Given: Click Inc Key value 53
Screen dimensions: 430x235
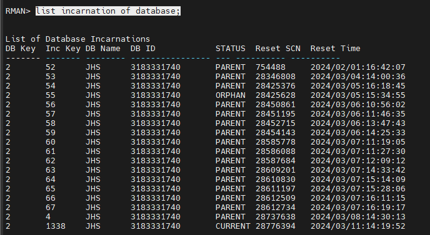Looking at the screenshot, I should point(51,77).
